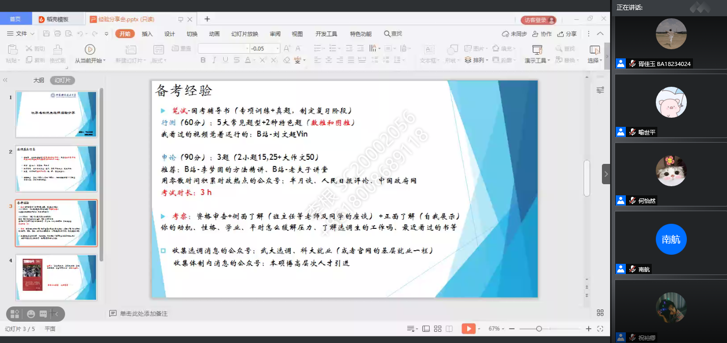The width and height of the screenshot is (727, 343).
Task: Select the 幻灯片 thumbnails pane toggle
Action: (63, 80)
